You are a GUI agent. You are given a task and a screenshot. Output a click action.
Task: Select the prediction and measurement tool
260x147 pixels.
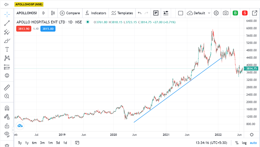click(7, 67)
